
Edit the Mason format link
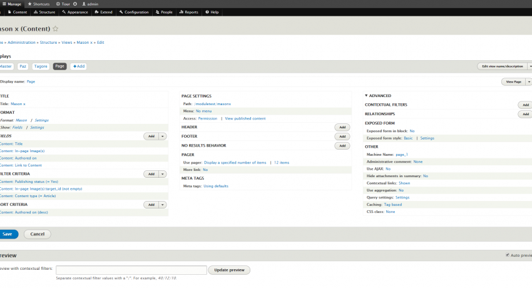click(x=21, y=120)
